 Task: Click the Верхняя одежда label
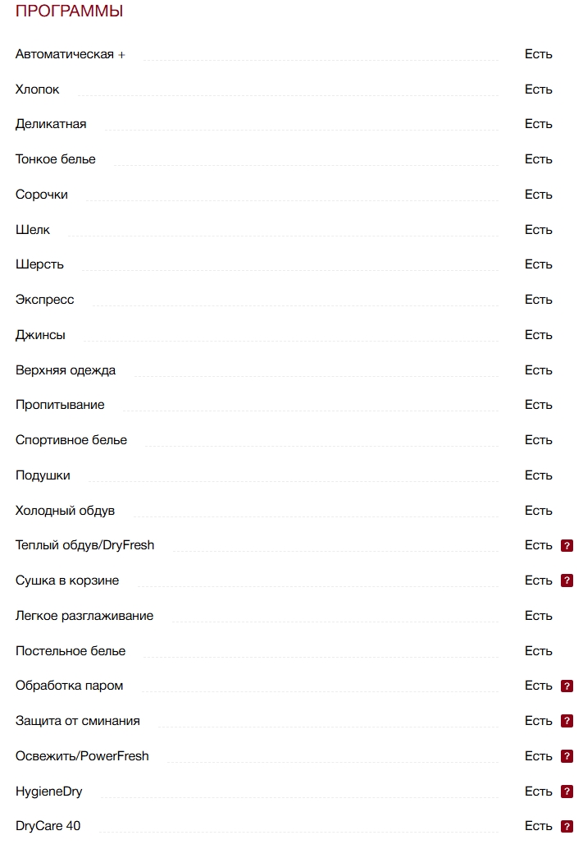pos(66,370)
